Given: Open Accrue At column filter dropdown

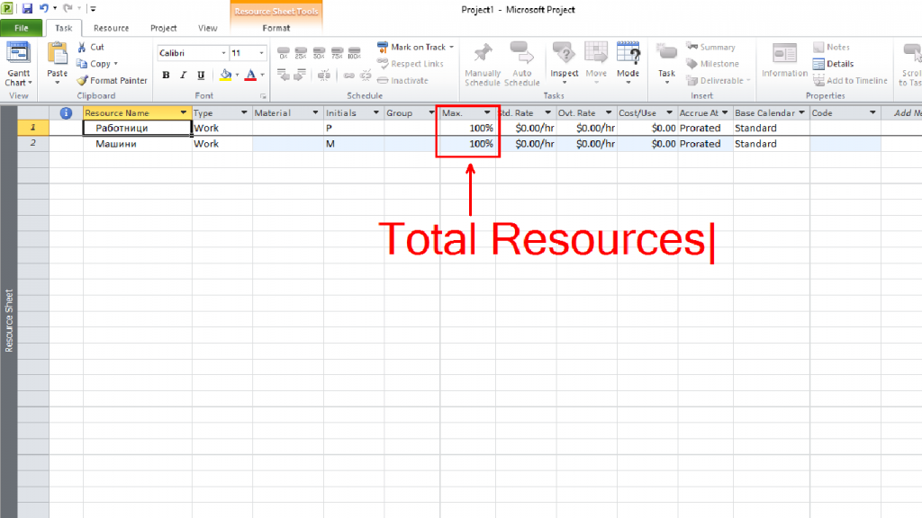Looking at the screenshot, I should click(x=725, y=112).
